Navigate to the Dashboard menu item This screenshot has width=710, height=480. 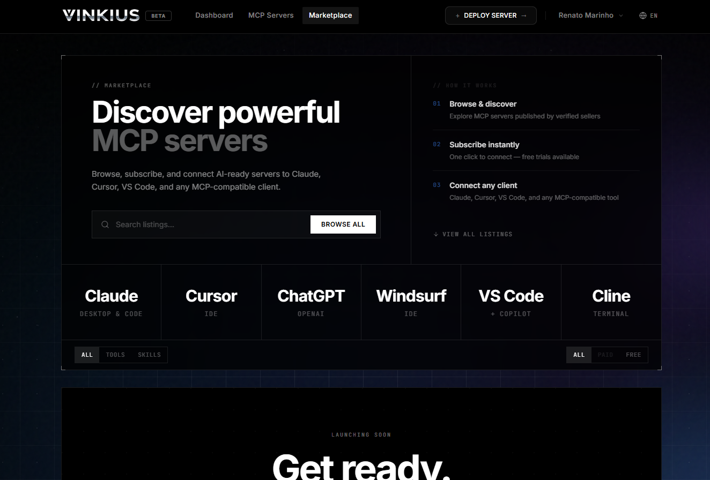click(214, 16)
